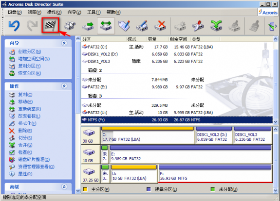280x201 pixels.
Task: Select the FAT32 (C:) partition row
Action: click(177, 47)
